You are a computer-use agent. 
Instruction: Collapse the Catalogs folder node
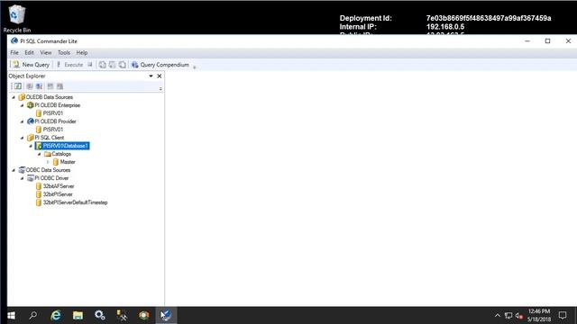click(40, 154)
